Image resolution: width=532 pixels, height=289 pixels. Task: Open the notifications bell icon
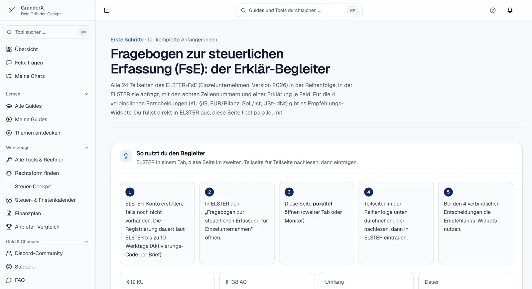click(x=510, y=10)
